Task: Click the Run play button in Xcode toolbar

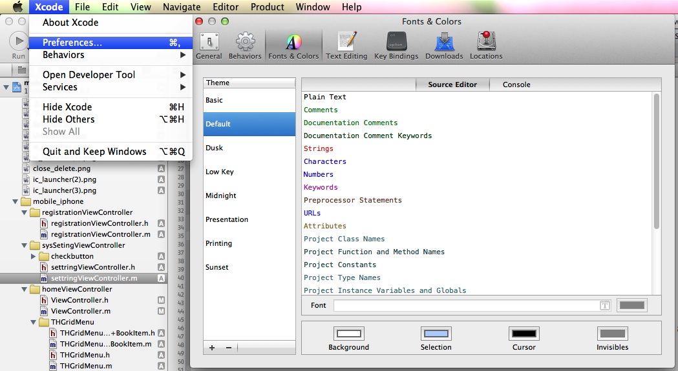Action: click(18, 41)
